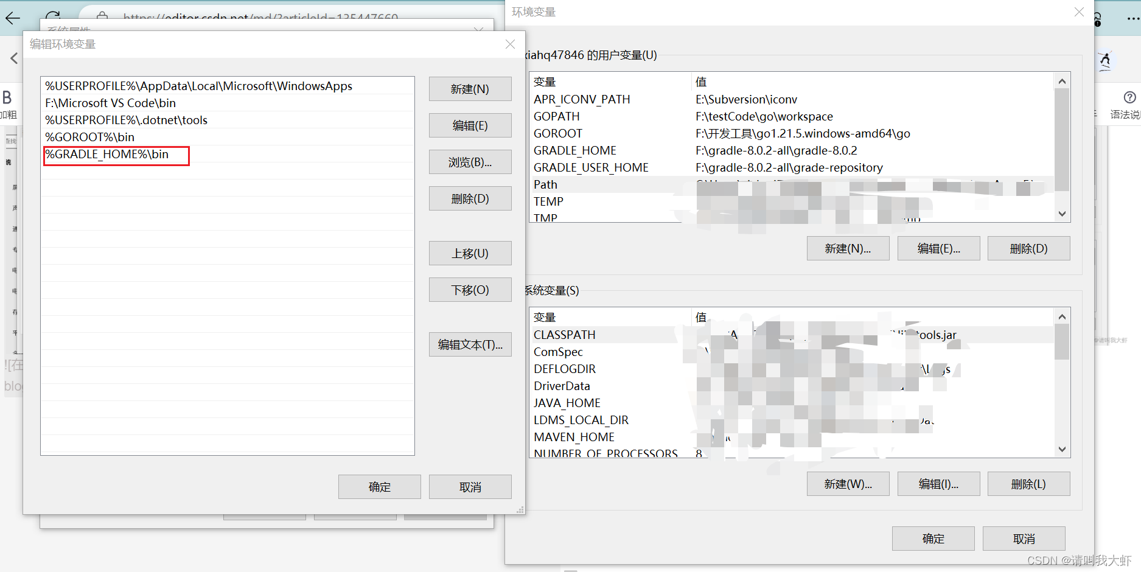
Task: Click user variables New (N)... button
Action: coord(848,248)
